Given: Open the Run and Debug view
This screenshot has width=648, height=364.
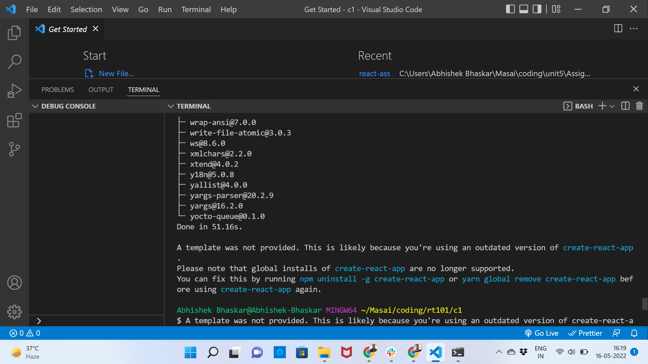Looking at the screenshot, I should coord(14,90).
